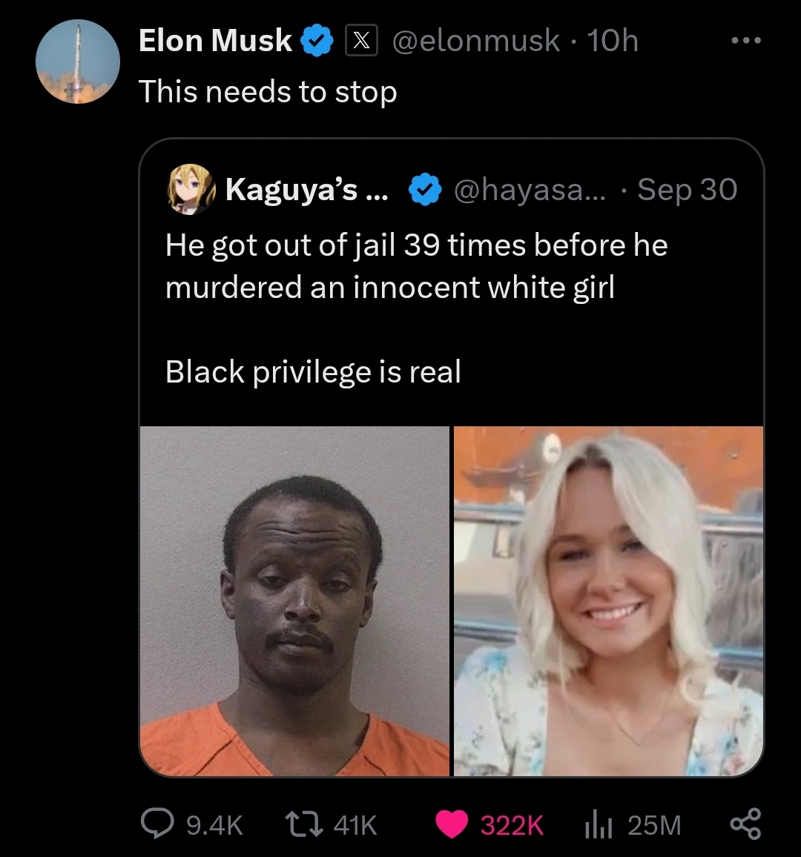
Task: Click the 322K likes count
Action: (512, 825)
